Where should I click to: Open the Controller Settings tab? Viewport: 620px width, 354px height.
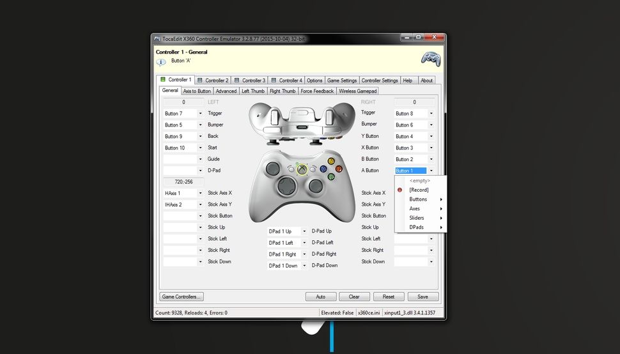380,81
